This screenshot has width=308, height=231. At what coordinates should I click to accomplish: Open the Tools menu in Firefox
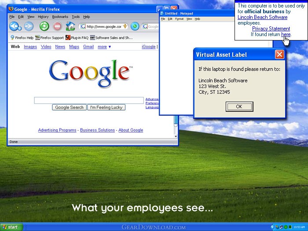(x=76, y=17)
